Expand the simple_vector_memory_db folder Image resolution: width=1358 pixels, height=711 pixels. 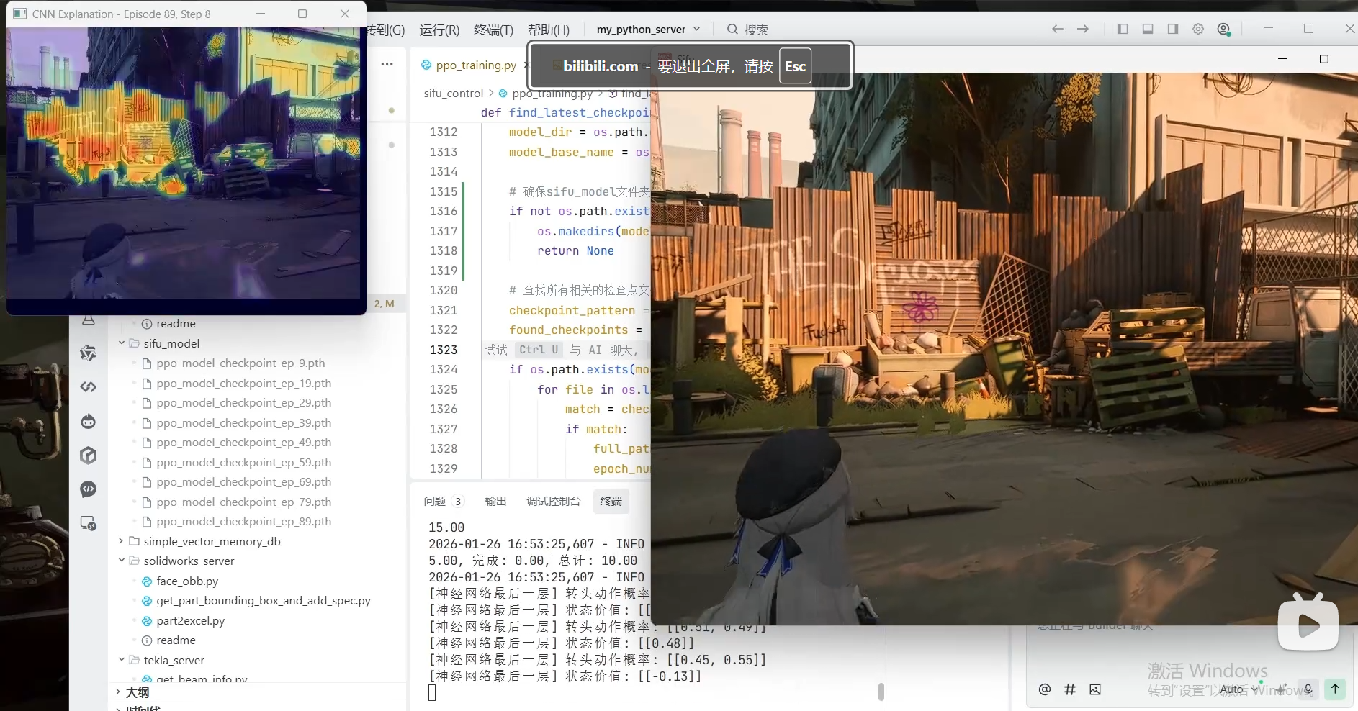pos(122,541)
